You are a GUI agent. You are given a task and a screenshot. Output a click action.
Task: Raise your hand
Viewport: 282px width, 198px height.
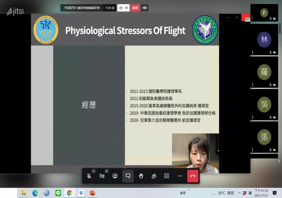(x=141, y=176)
